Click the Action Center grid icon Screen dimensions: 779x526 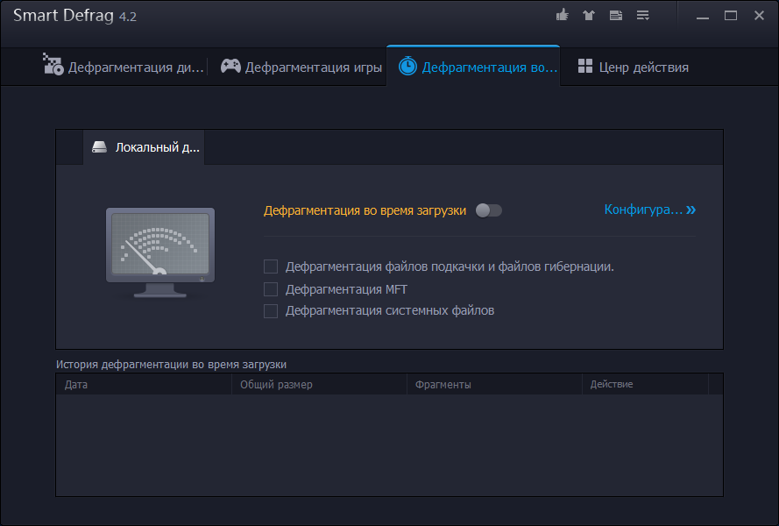pyautogui.click(x=585, y=67)
